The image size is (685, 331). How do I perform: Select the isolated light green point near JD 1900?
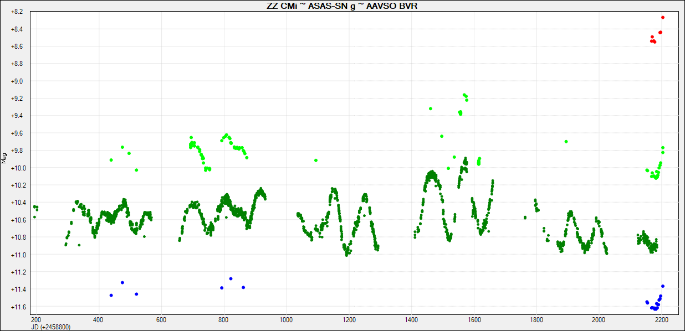coord(566,142)
